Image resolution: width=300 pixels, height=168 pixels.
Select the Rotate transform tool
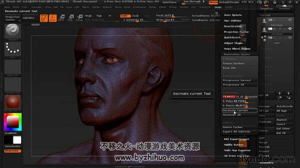[x=79, y=18]
